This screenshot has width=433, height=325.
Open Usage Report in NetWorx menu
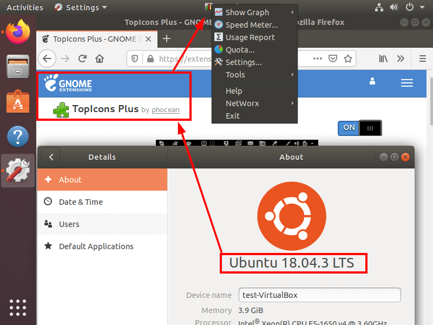(254, 37)
